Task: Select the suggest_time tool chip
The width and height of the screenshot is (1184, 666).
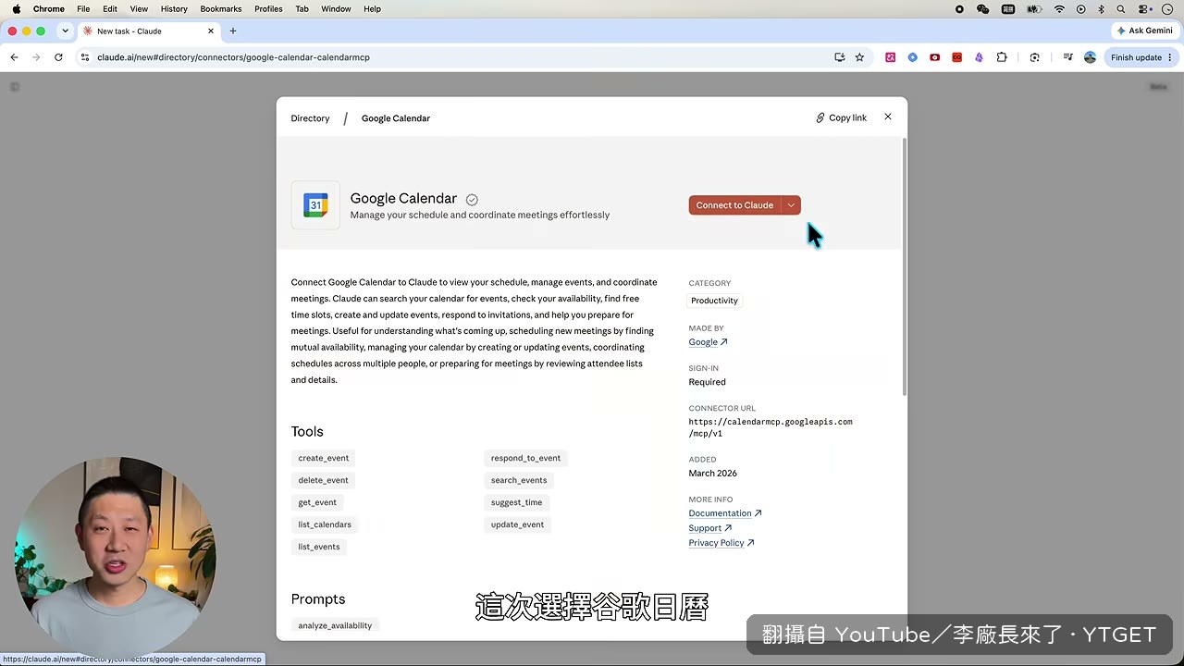Action: point(516,502)
